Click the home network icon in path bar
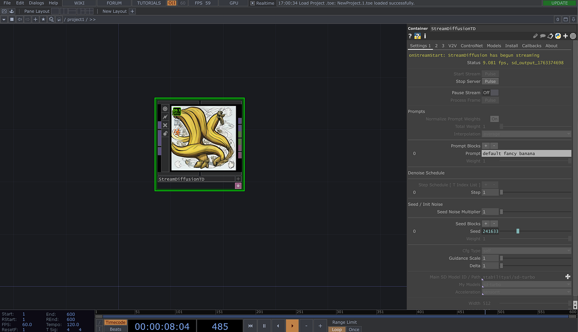 [x=59, y=19]
